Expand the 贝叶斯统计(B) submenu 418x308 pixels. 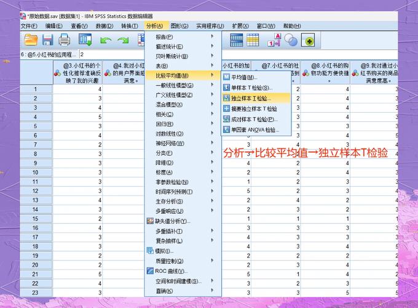[183, 57]
